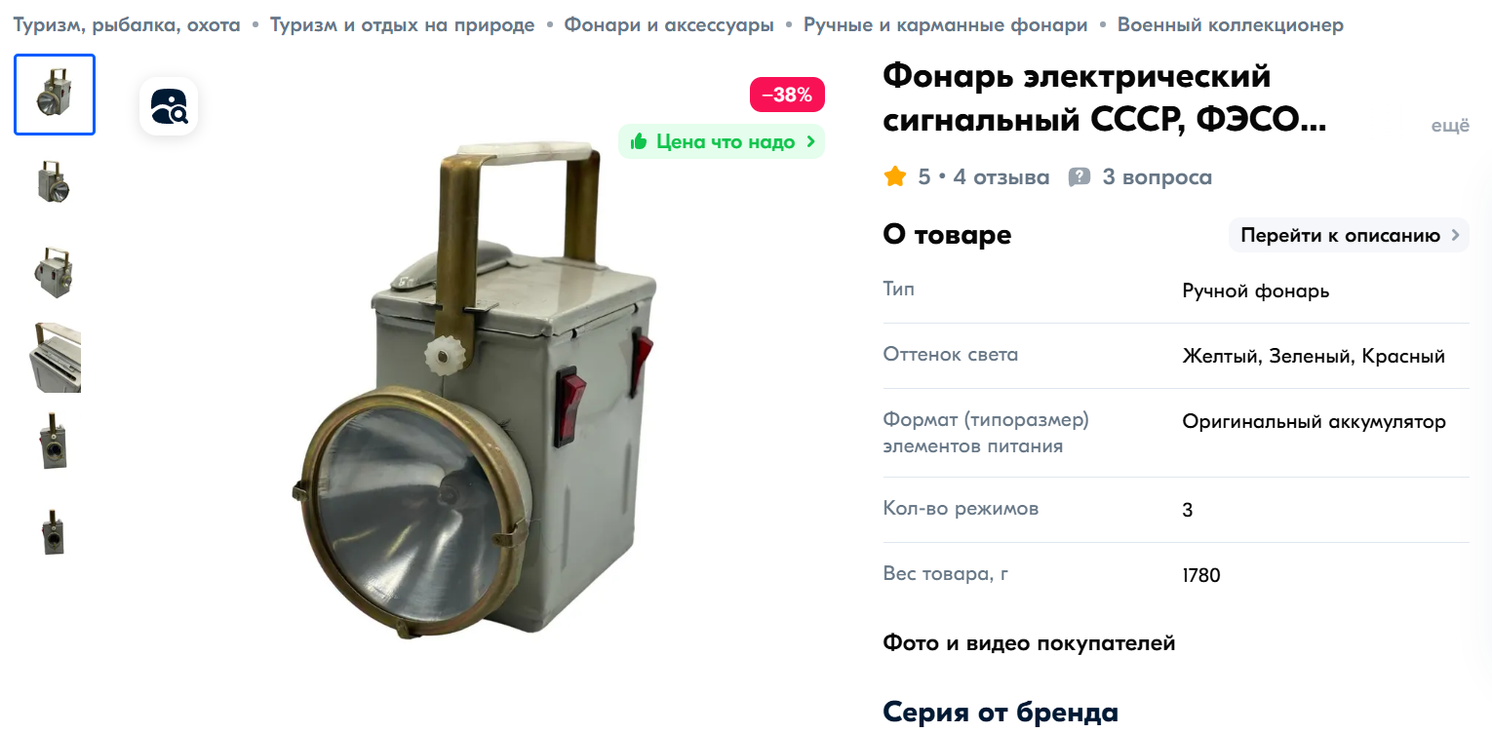Open 'Туризм и отдых на природе' breadcrumb
The height and width of the screenshot is (733, 1492).
tap(403, 25)
